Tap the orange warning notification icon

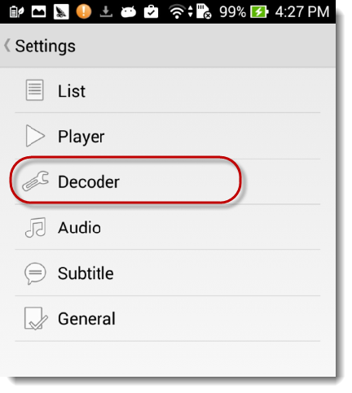point(83,11)
